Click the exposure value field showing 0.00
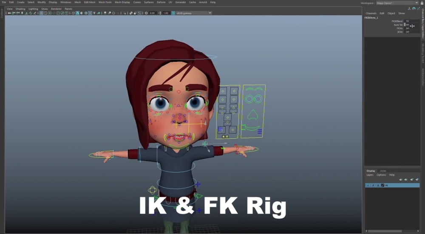This screenshot has height=234, width=425. [x=153, y=13]
